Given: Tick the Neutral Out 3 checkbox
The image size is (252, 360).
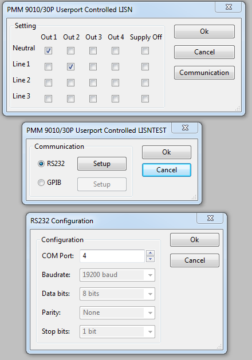Looking at the screenshot, I should 93,50.
